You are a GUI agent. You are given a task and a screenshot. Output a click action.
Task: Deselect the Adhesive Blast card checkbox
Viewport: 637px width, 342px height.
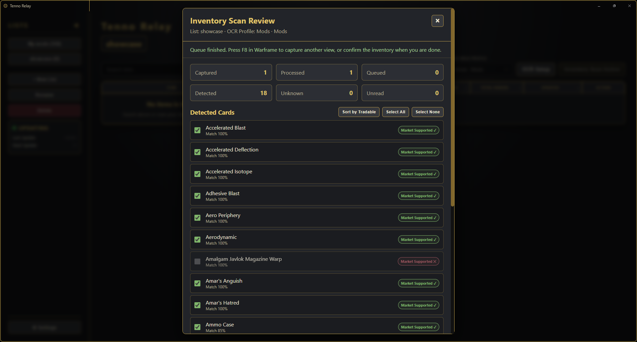197,196
